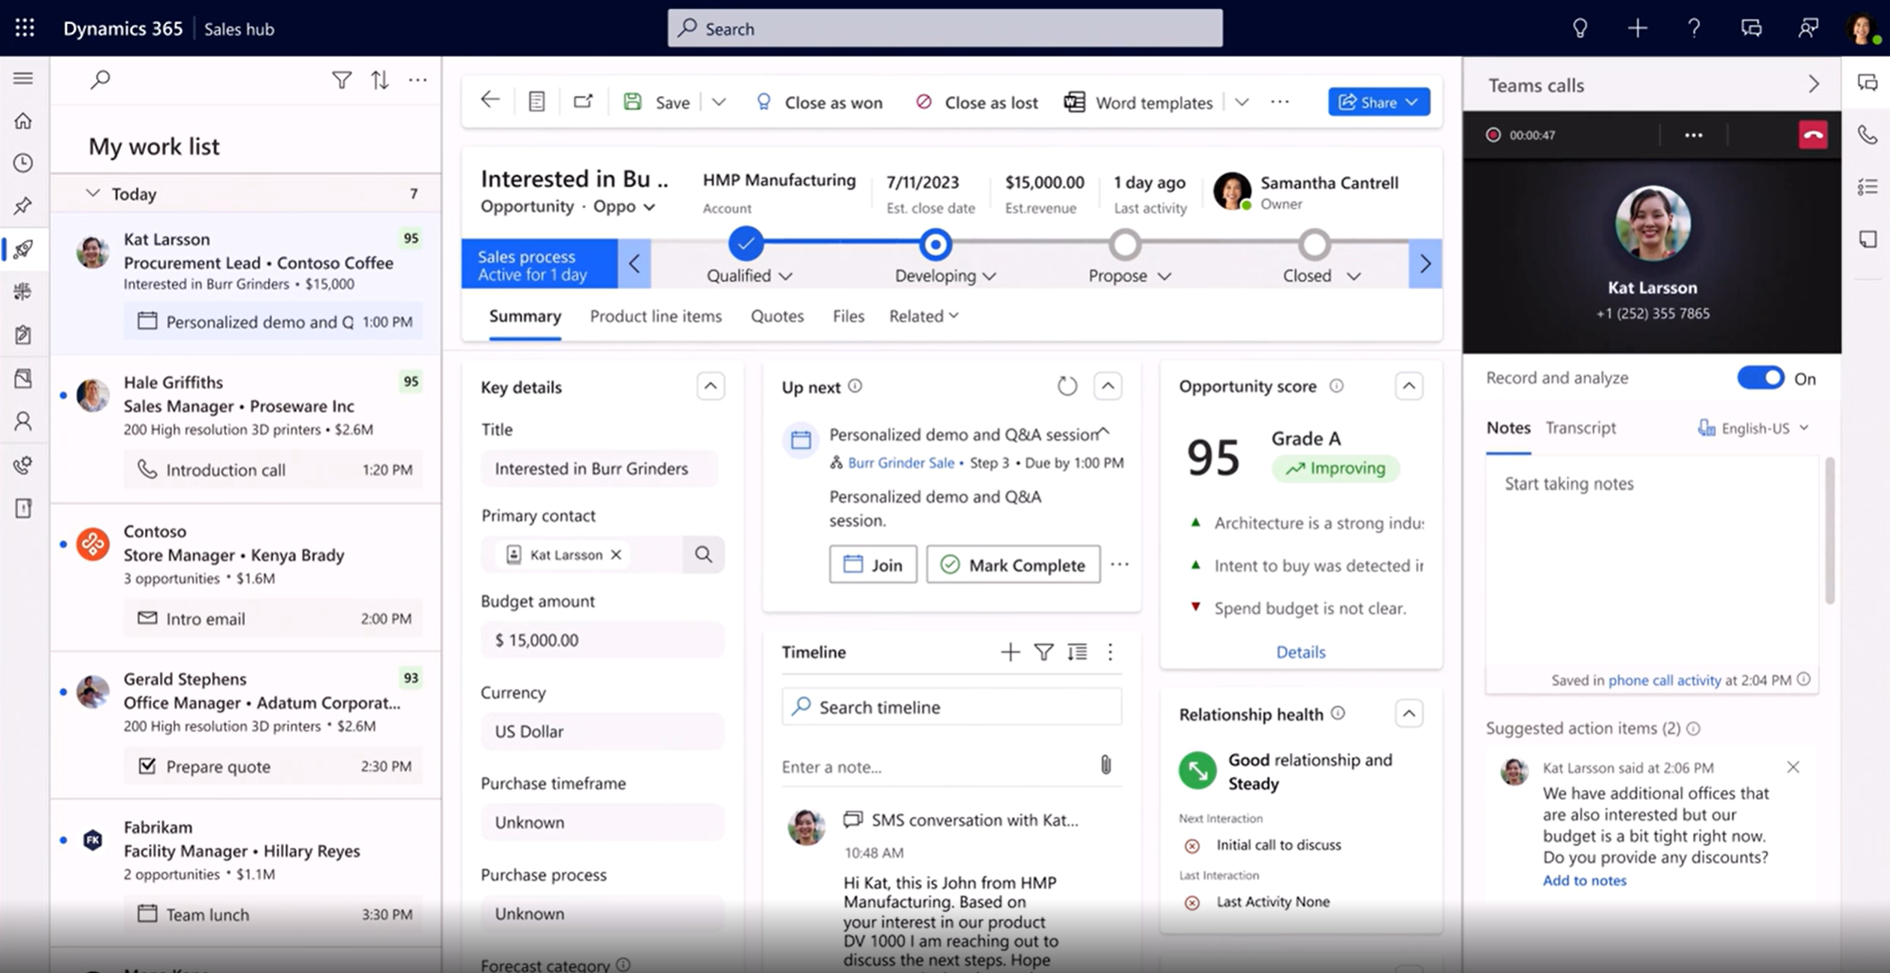Add a timeline record with plus icon
The height and width of the screenshot is (973, 1890).
coord(1010,652)
